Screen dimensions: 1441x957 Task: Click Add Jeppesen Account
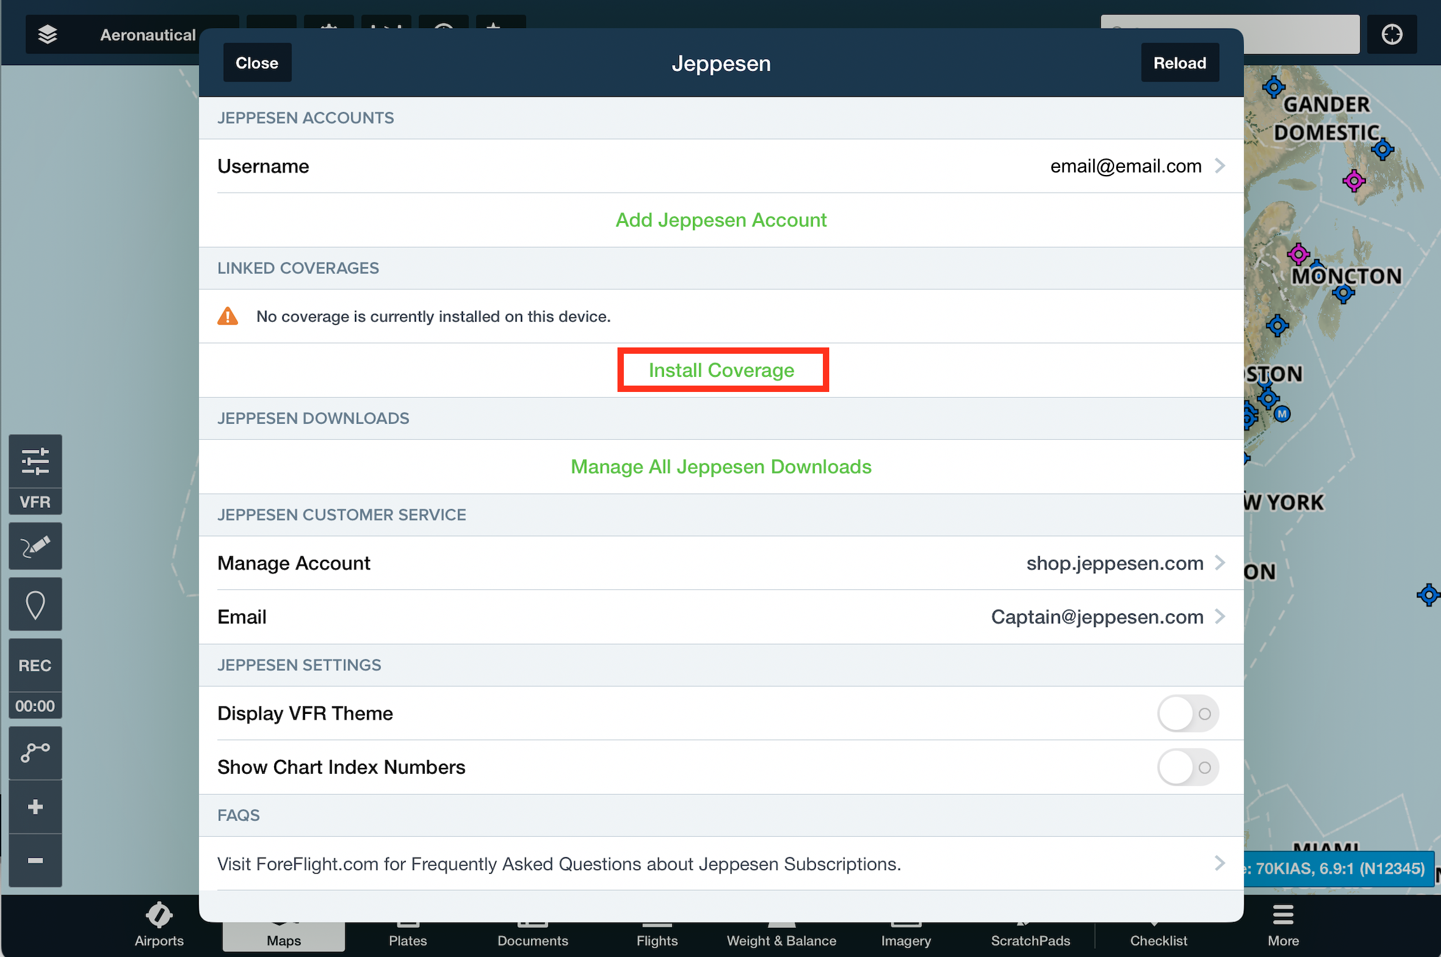[721, 220]
